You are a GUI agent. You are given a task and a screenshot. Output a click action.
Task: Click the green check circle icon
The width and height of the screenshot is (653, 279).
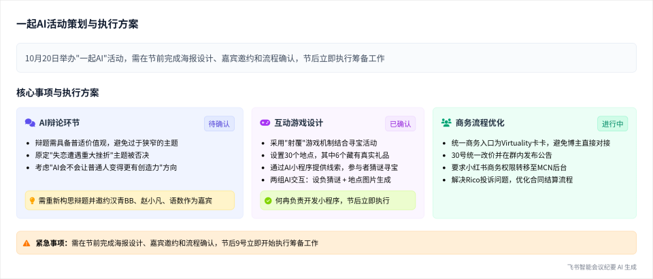(x=267, y=201)
